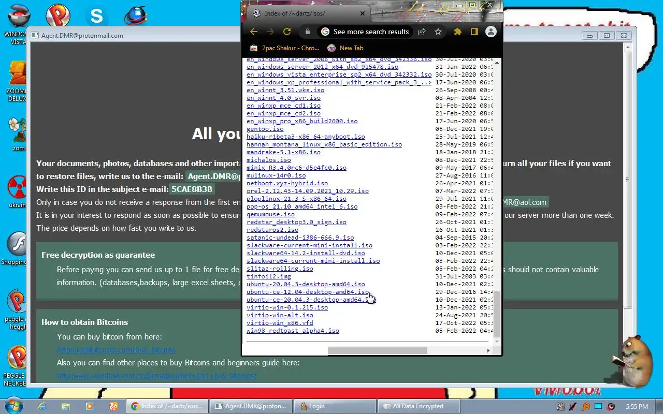Image resolution: width=663 pixels, height=414 pixels.
Task: View site info padlock icon
Action: point(307,32)
